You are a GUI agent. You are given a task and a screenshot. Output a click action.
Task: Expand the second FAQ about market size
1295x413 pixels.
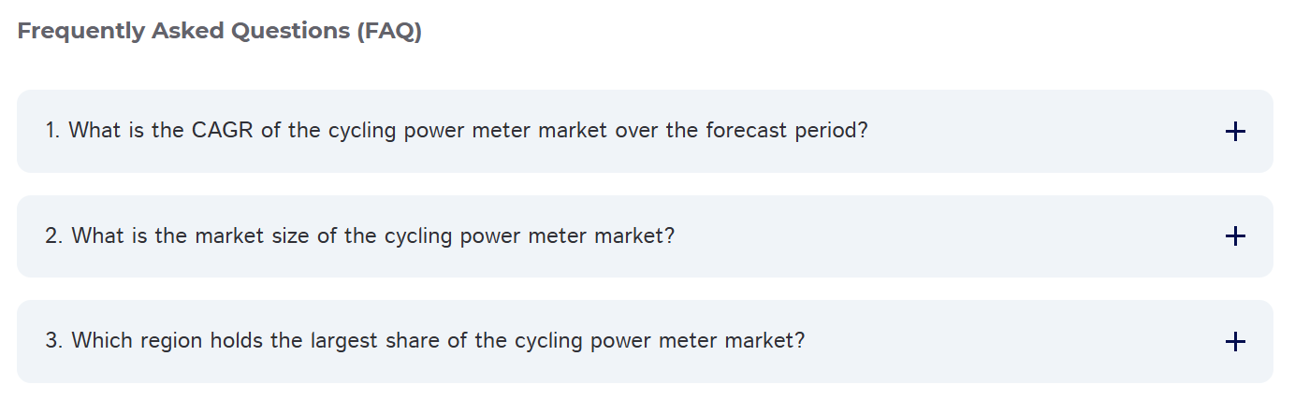pos(644,236)
